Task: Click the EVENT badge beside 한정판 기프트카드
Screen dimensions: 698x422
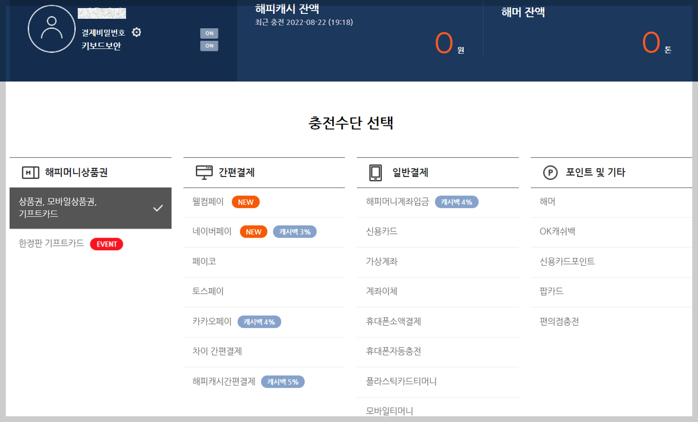Action: (107, 244)
